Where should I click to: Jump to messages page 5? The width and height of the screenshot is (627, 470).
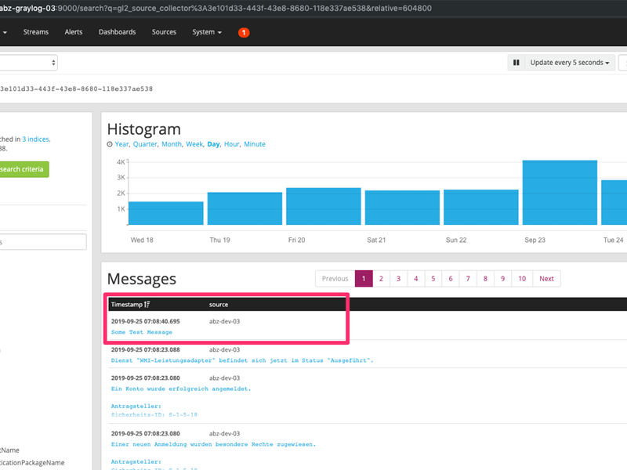433,278
